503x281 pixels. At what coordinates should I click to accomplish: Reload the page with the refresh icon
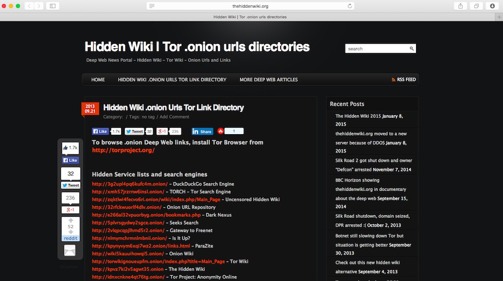tap(350, 6)
